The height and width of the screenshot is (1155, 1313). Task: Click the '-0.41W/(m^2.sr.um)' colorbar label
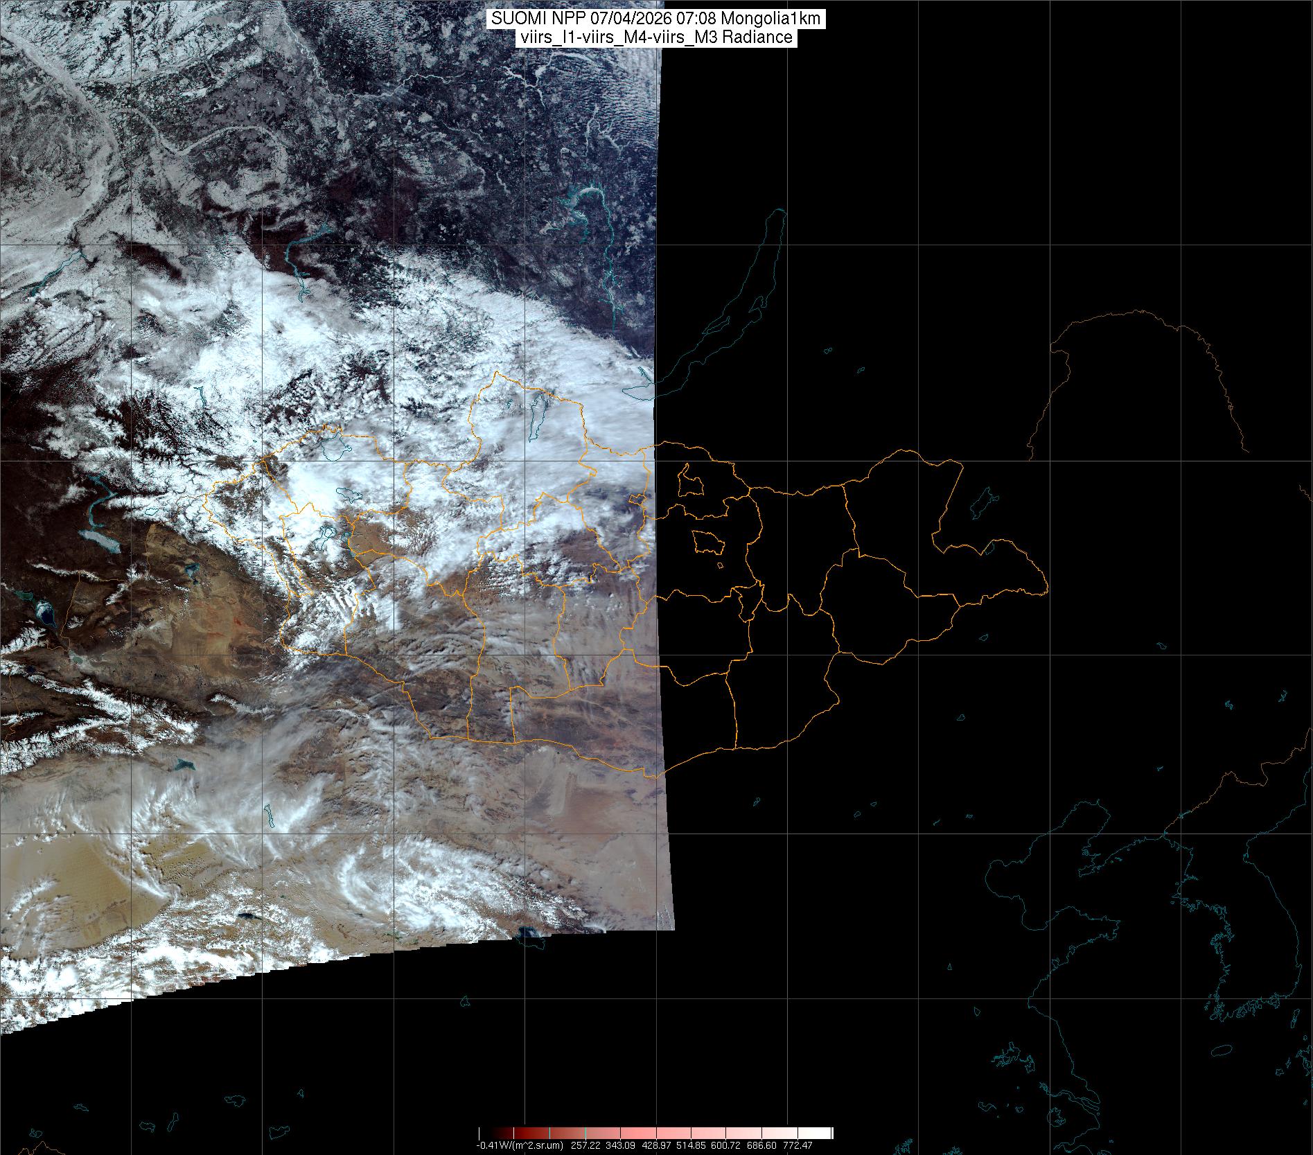coord(520,1145)
